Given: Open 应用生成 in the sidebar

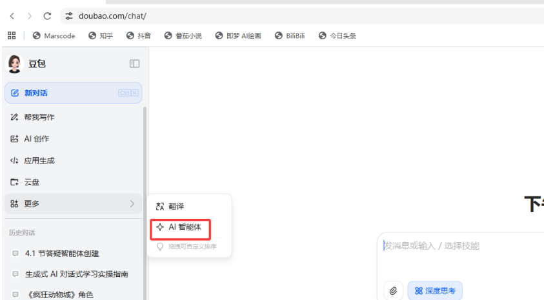Looking at the screenshot, I should [39, 161].
